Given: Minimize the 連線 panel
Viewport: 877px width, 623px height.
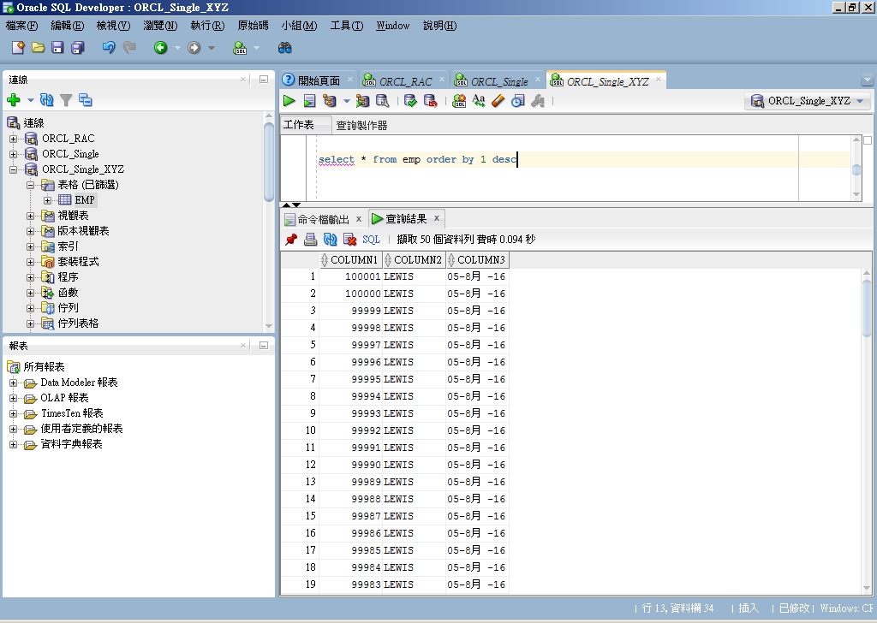Looking at the screenshot, I should (x=264, y=80).
